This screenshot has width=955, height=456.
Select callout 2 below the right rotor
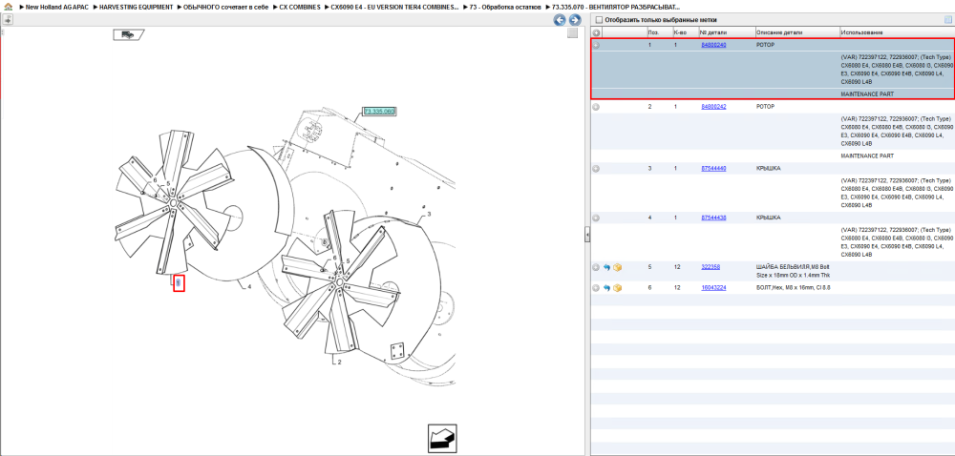(x=339, y=363)
